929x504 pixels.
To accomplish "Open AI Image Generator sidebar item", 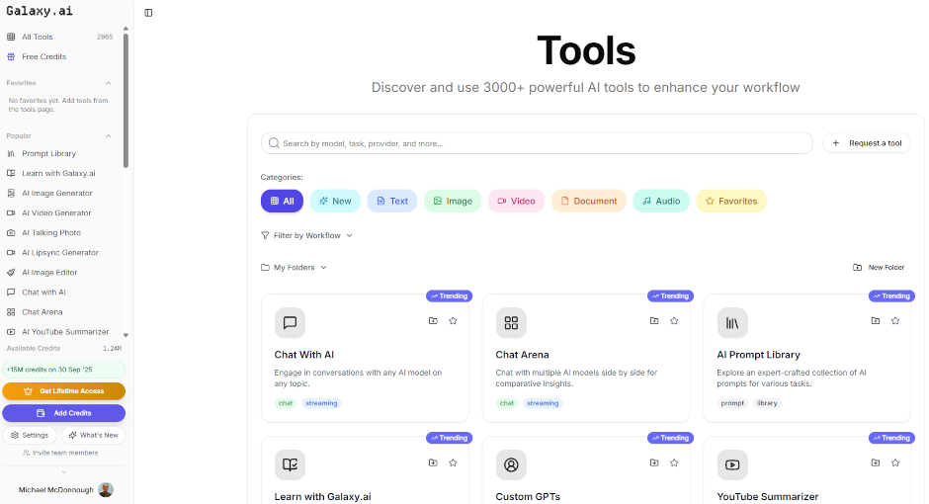I will 59,193.
